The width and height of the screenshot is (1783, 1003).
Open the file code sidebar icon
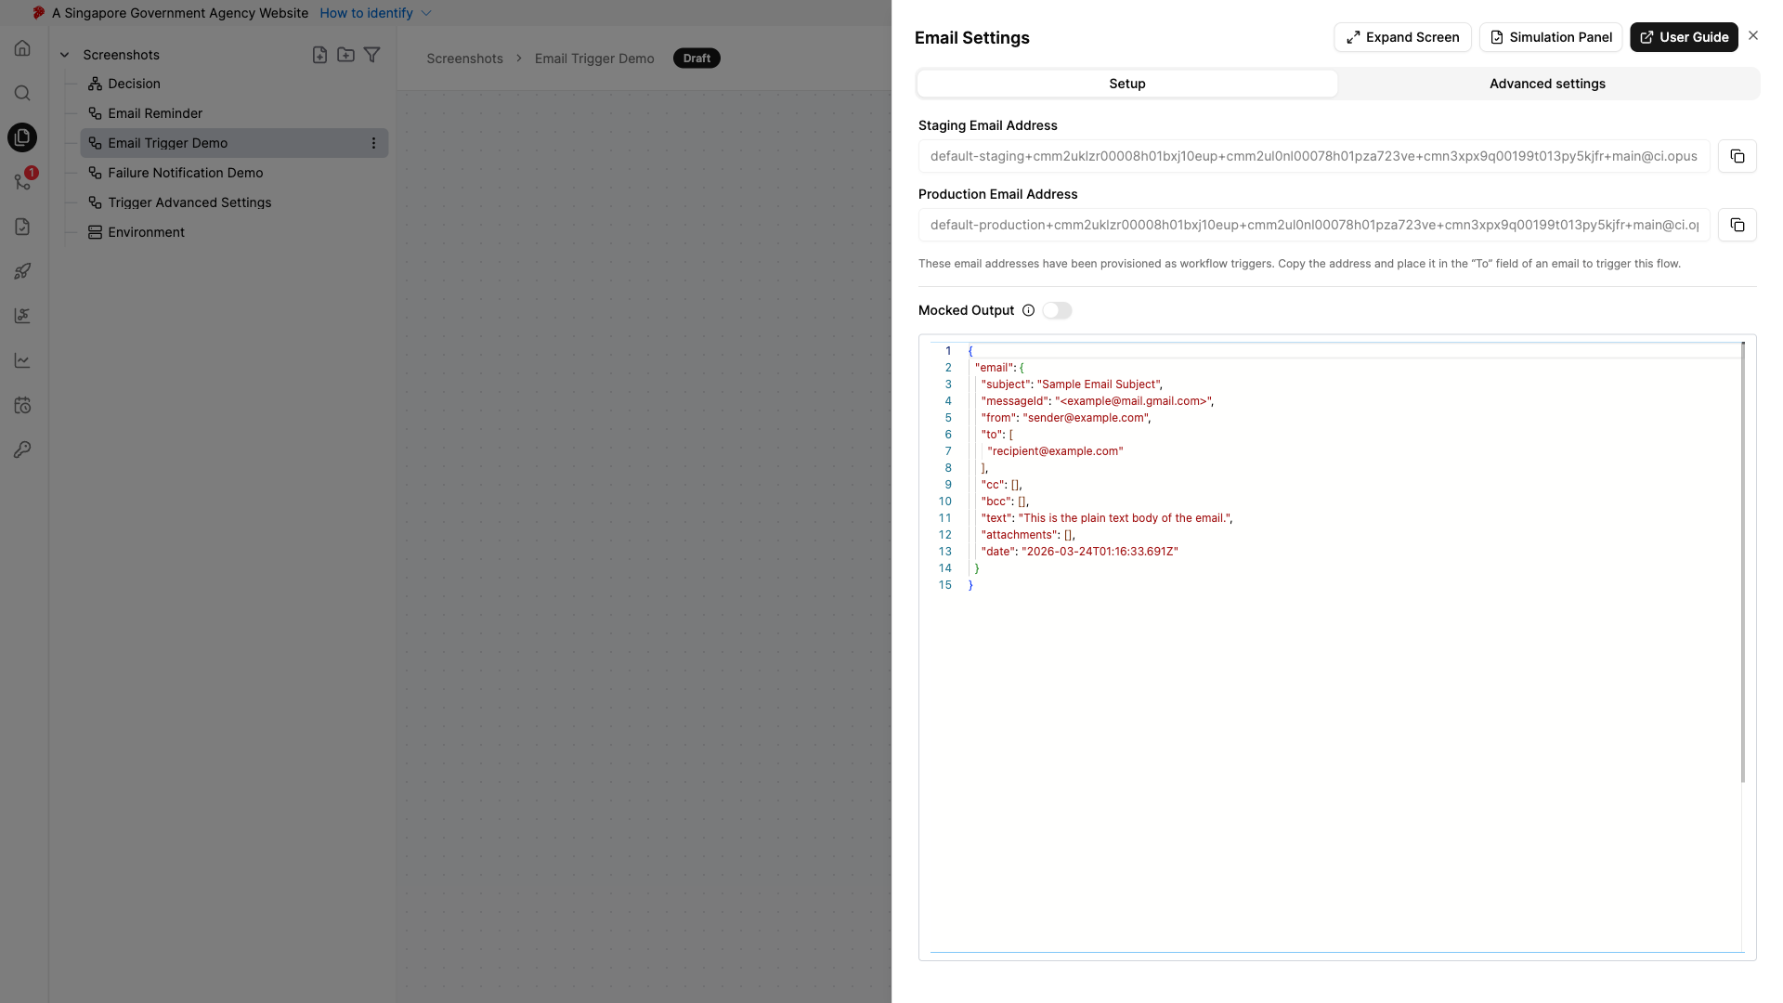(22, 227)
